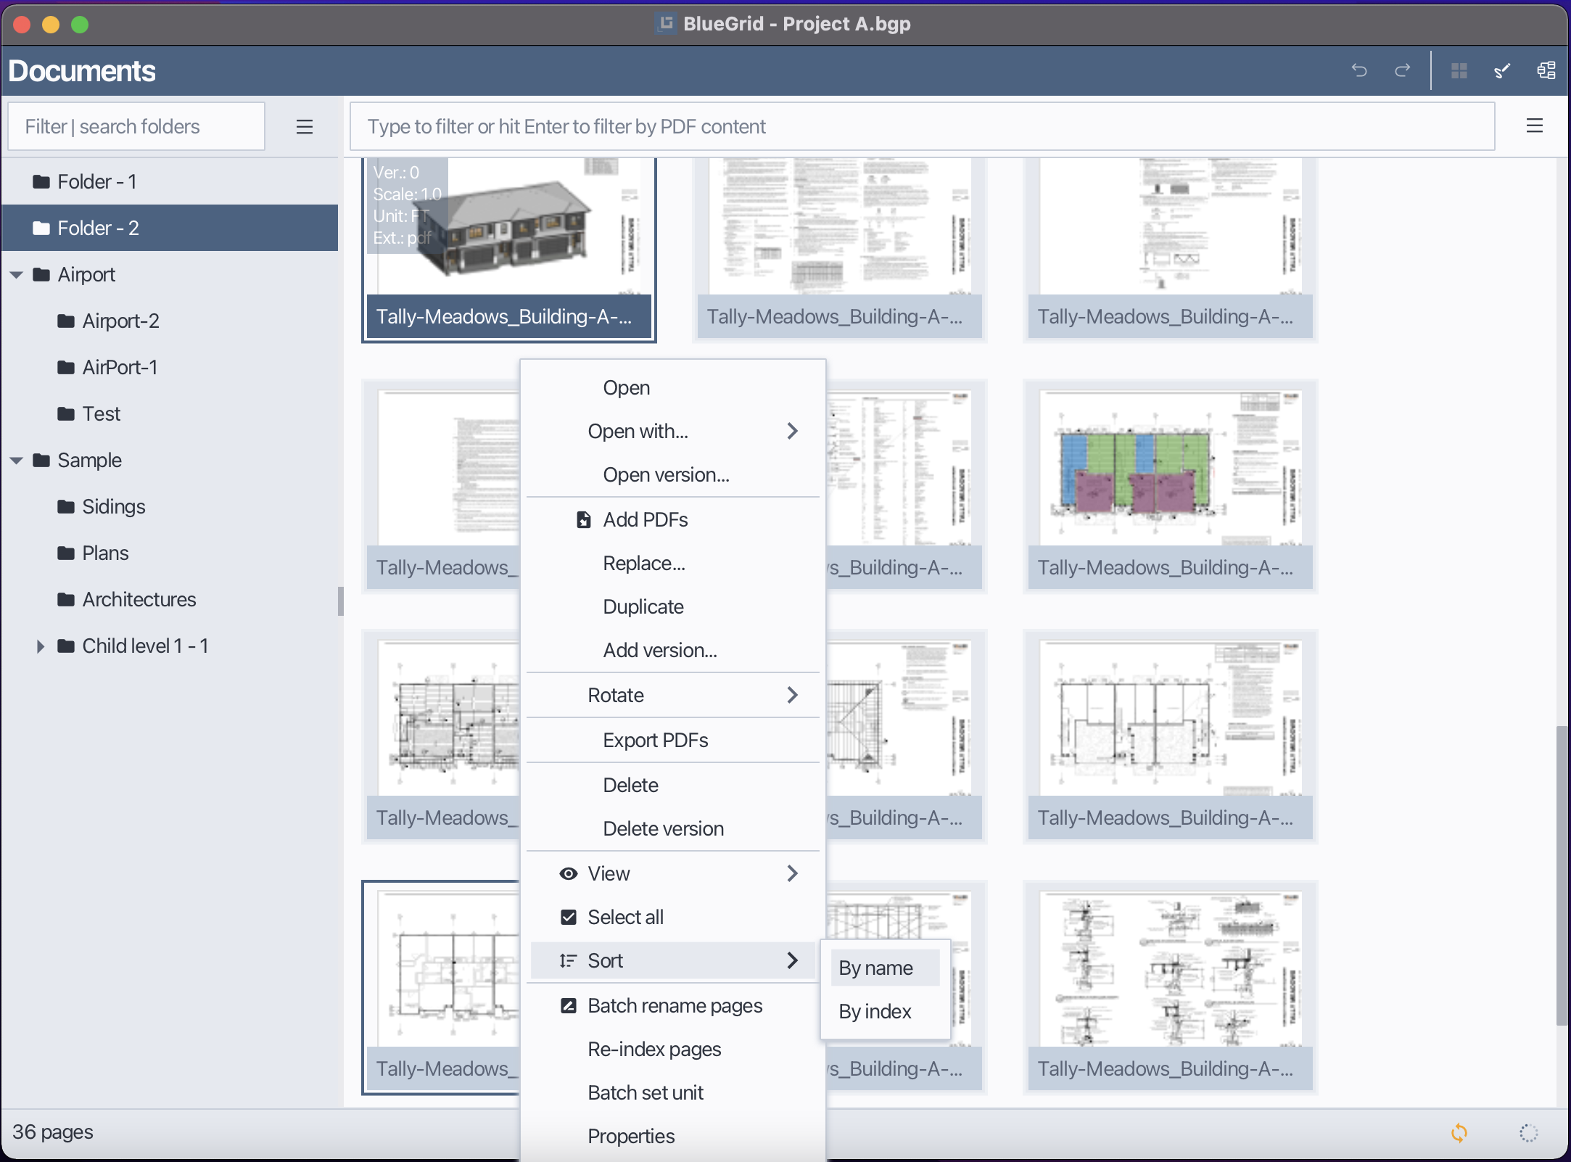Image resolution: width=1571 pixels, height=1162 pixels.
Task: Click the View eye toggle
Action: 568,873
